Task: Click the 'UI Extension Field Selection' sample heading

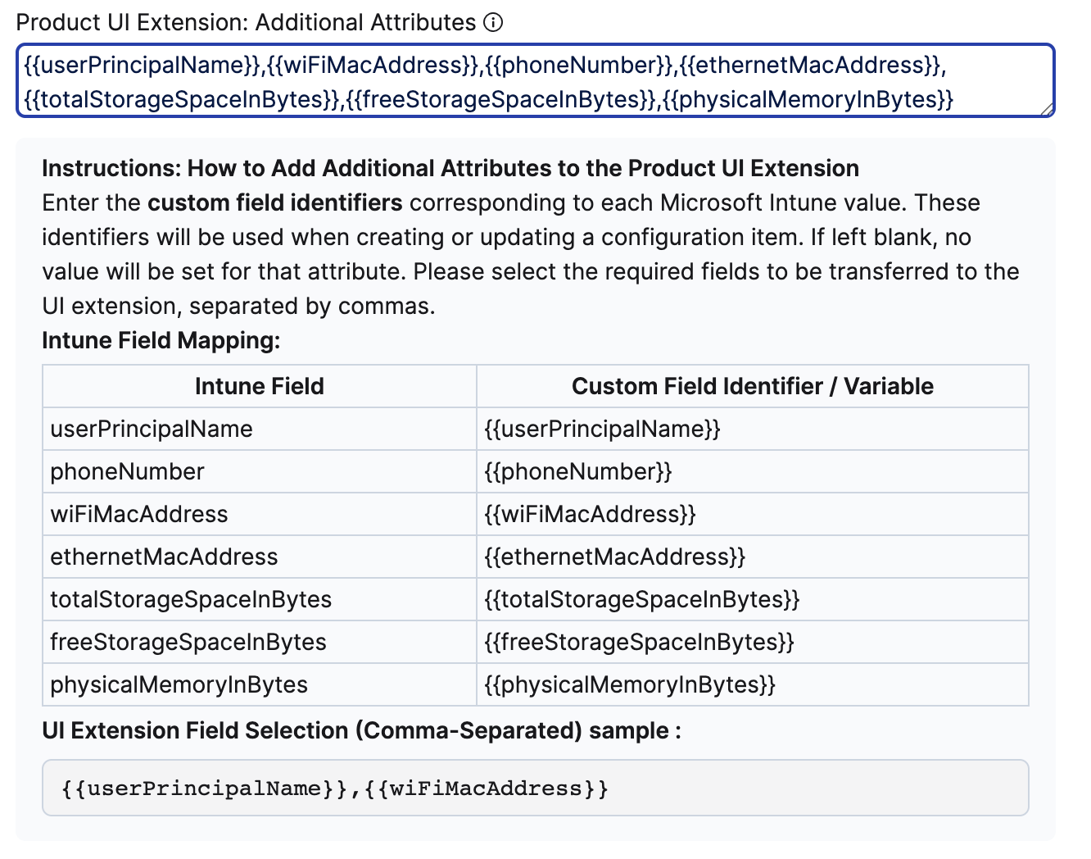Action: coord(361,730)
